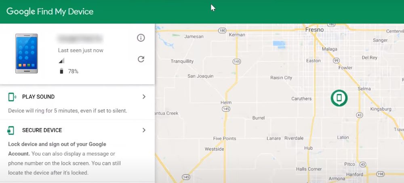Click the route 180 shield near Kerman
The height and width of the screenshot is (183, 404).
[222, 30]
